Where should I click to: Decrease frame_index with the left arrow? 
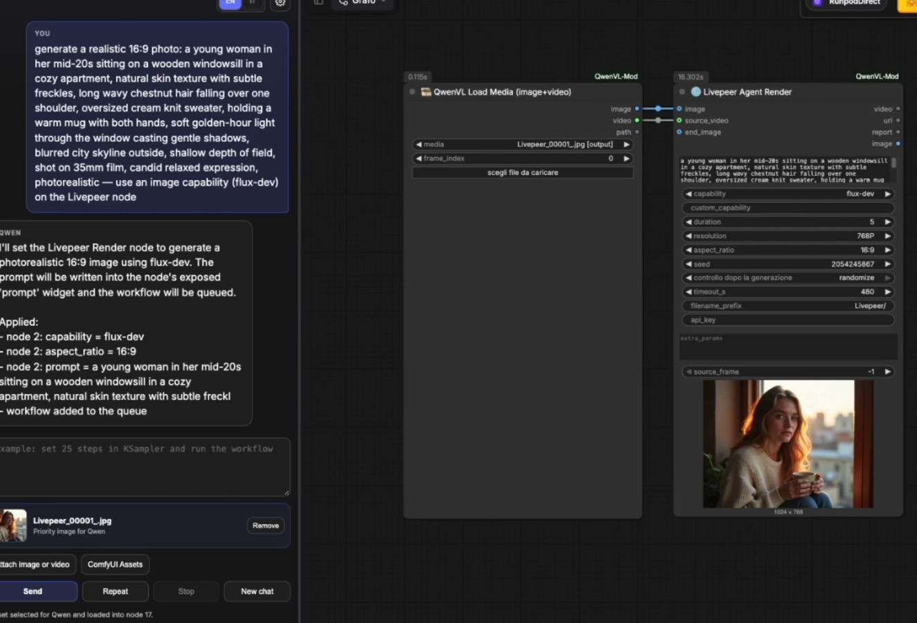(x=419, y=159)
